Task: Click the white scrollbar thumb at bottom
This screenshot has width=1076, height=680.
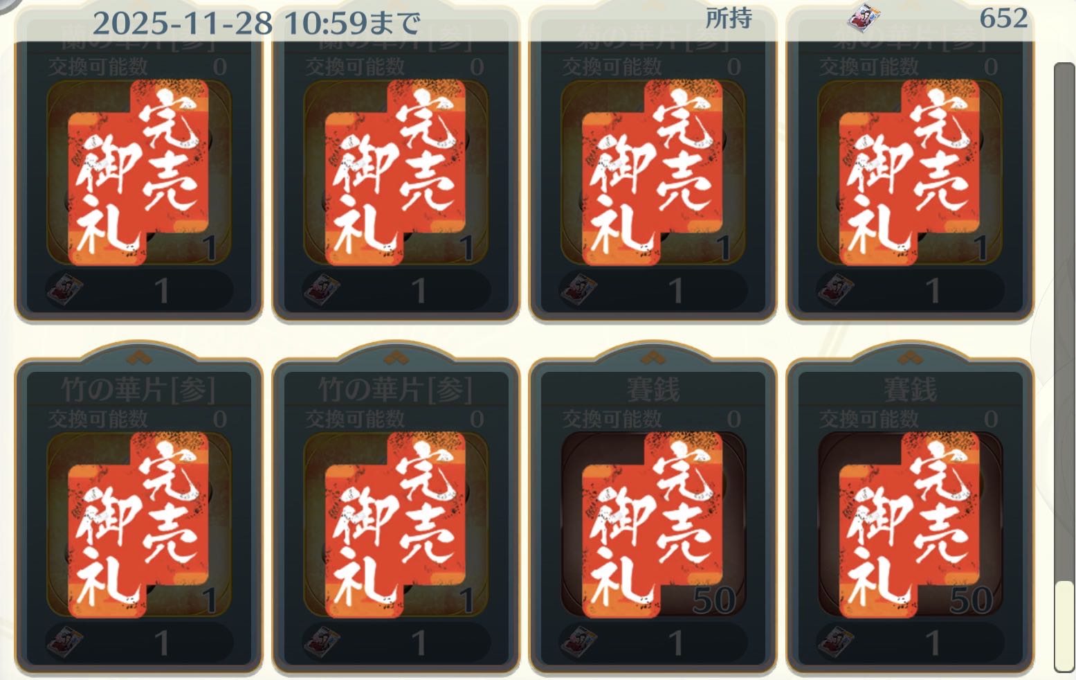Action: (x=1064, y=626)
